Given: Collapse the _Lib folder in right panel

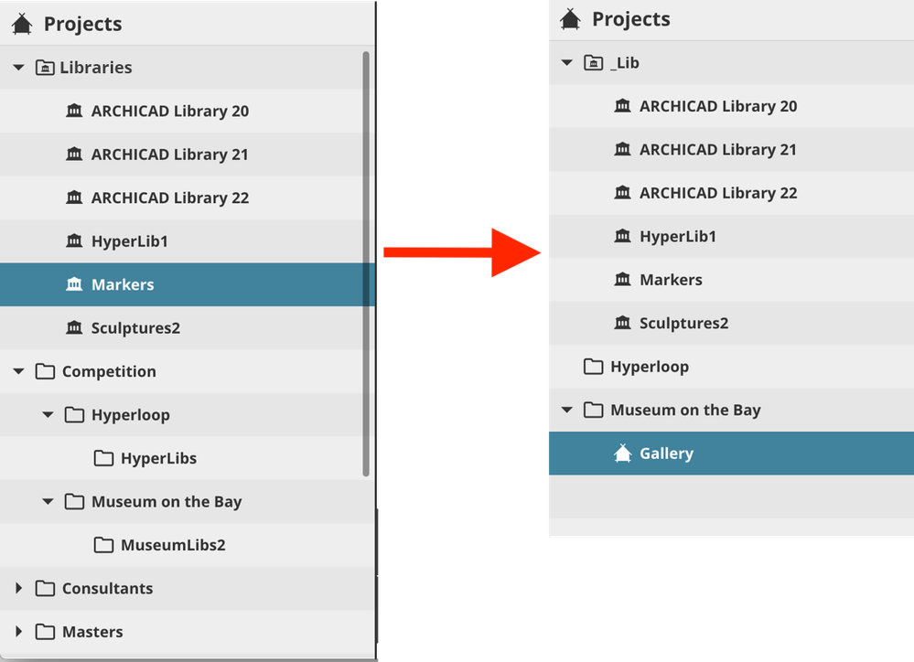Looking at the screenshot, I should [566, 63].
